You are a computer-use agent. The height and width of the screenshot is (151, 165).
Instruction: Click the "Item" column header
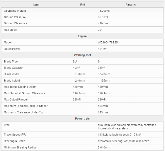pos(36,5)
